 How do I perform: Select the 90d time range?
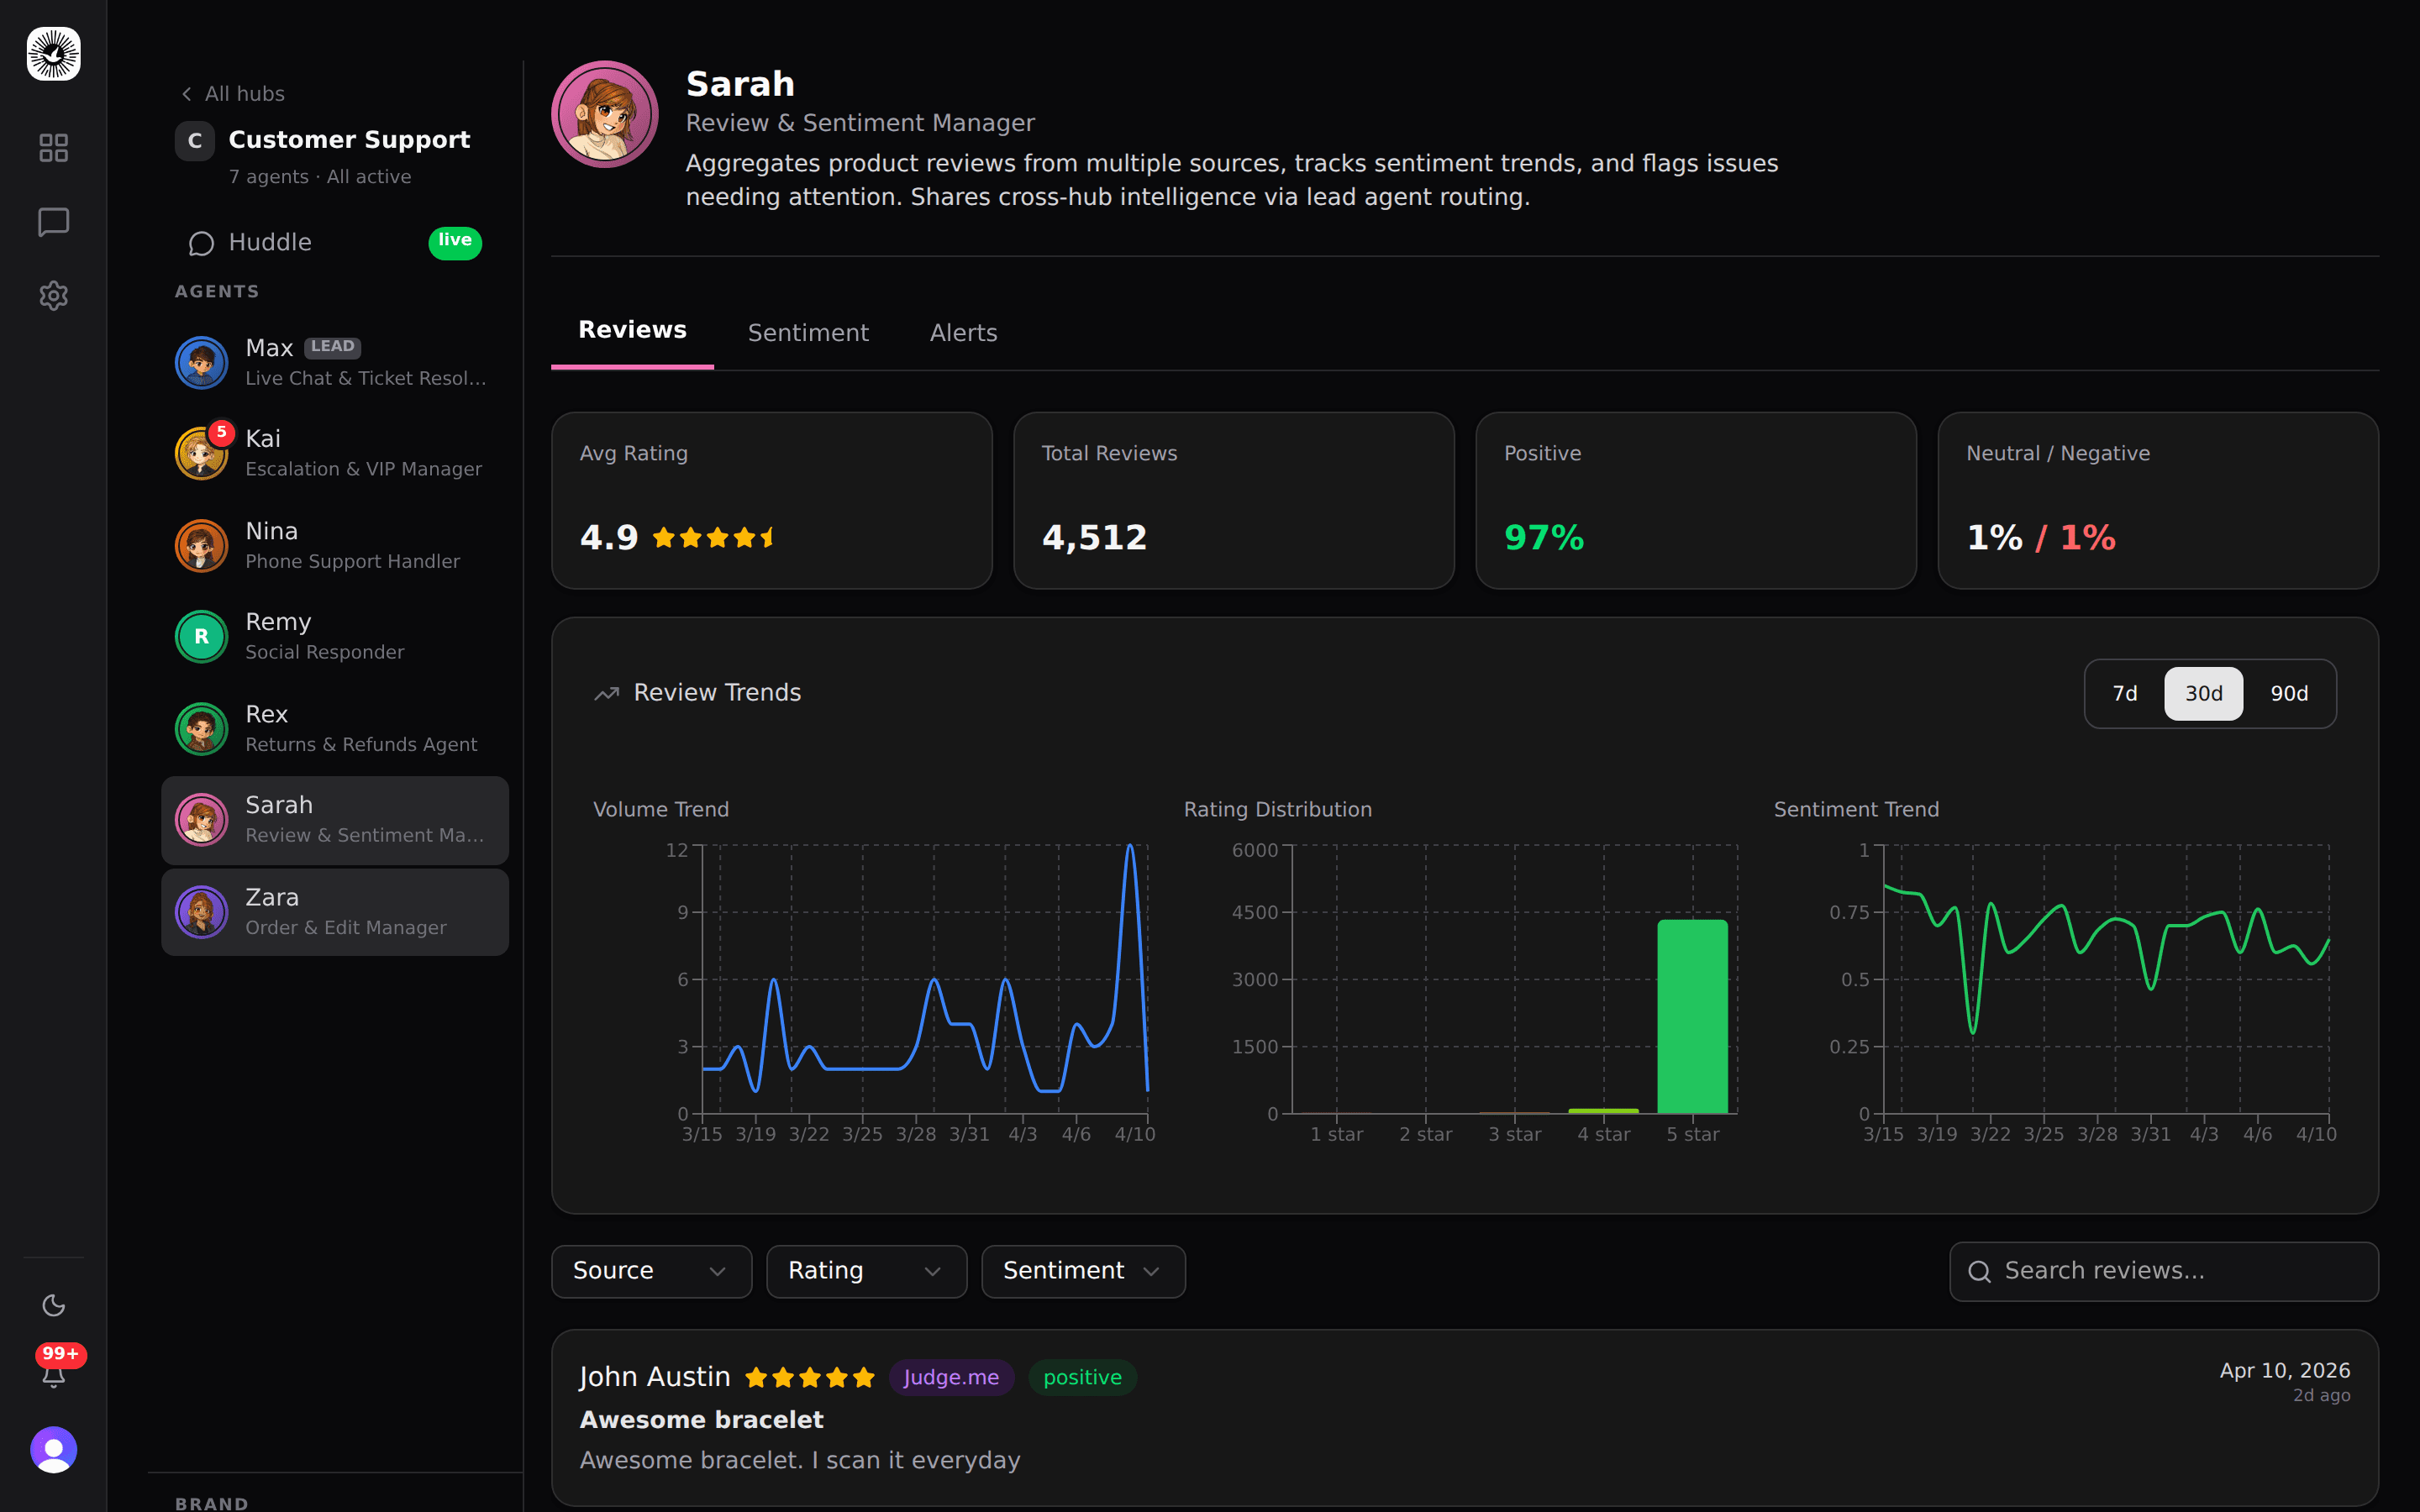tap(2289, 693)
